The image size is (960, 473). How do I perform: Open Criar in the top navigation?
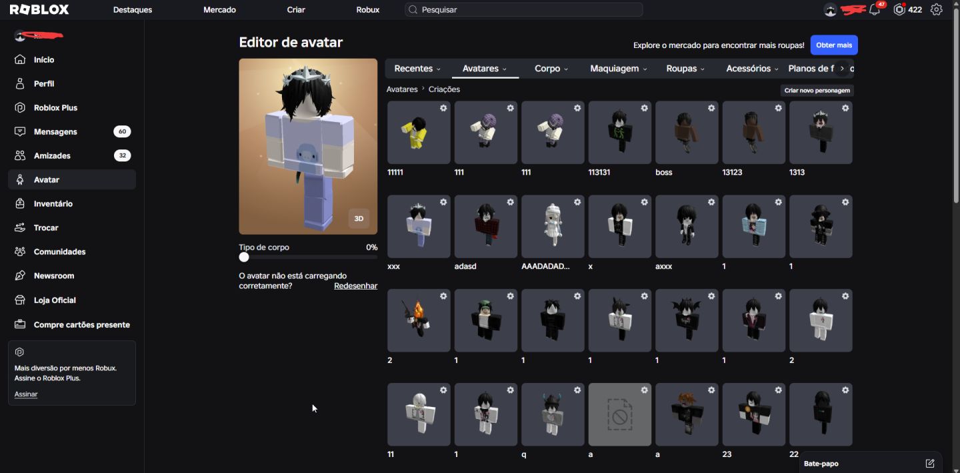[296, 10]
